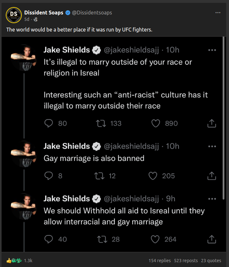Open the 154 replies link
The height and width of the screenshot is (267, 229).
click(x=160, y=261)
